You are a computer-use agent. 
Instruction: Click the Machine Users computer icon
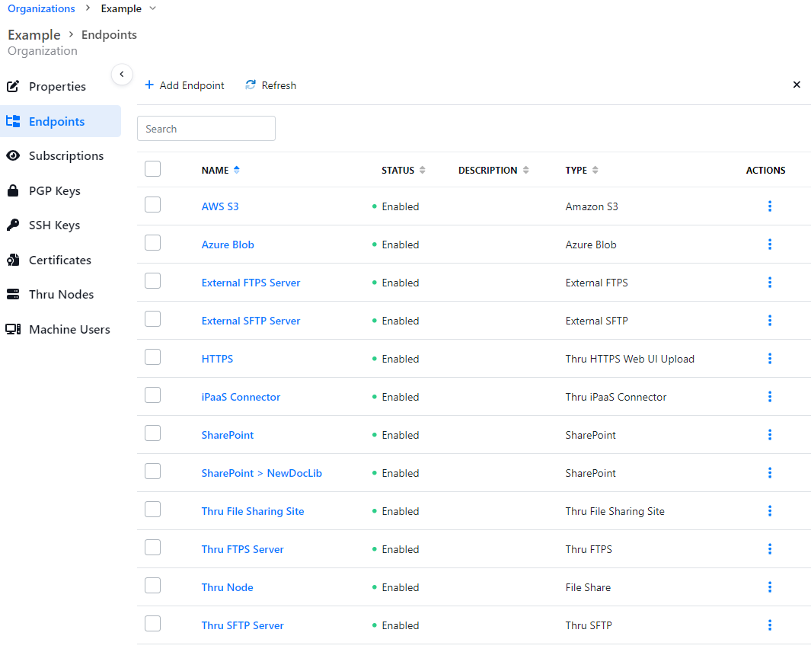coord(13,330)
